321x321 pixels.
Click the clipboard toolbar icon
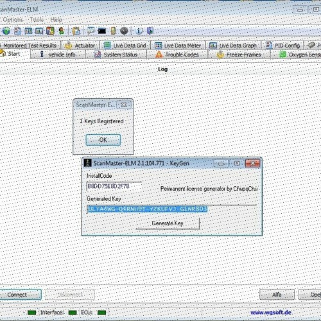[76, 31]
